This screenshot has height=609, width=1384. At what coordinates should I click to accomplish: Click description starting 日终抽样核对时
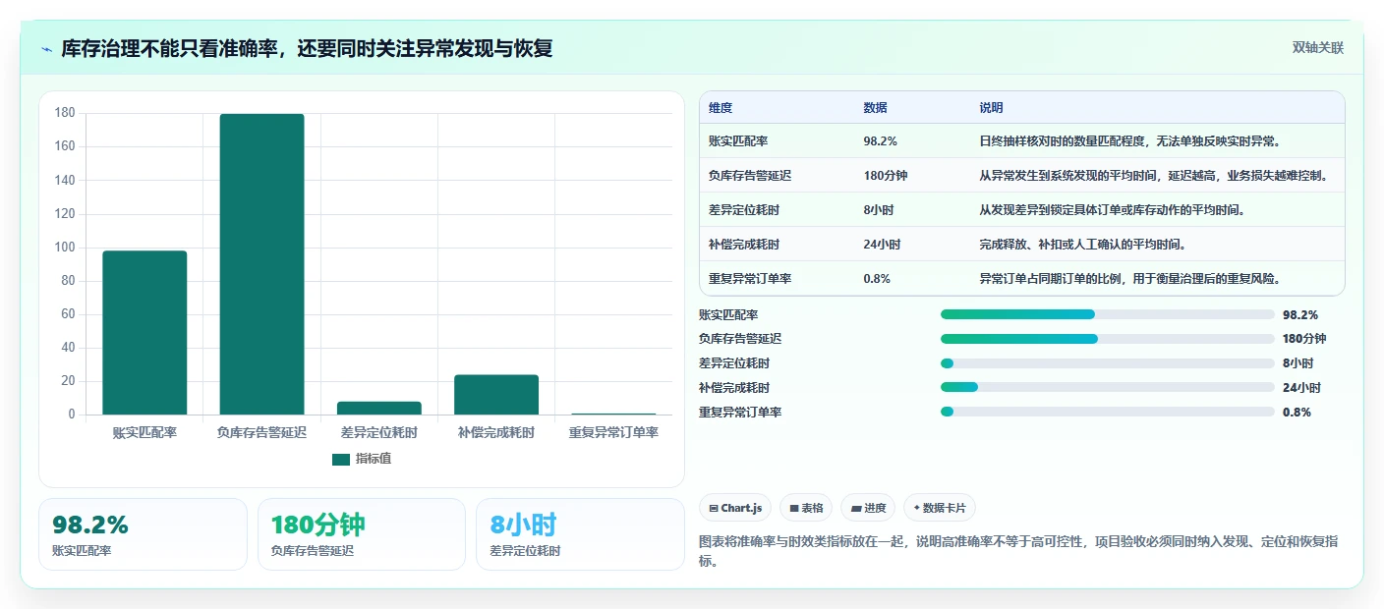[x=1129, y=141]
